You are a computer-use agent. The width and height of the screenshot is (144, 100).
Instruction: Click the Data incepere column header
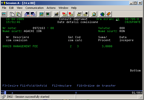(x=127, y=39)
